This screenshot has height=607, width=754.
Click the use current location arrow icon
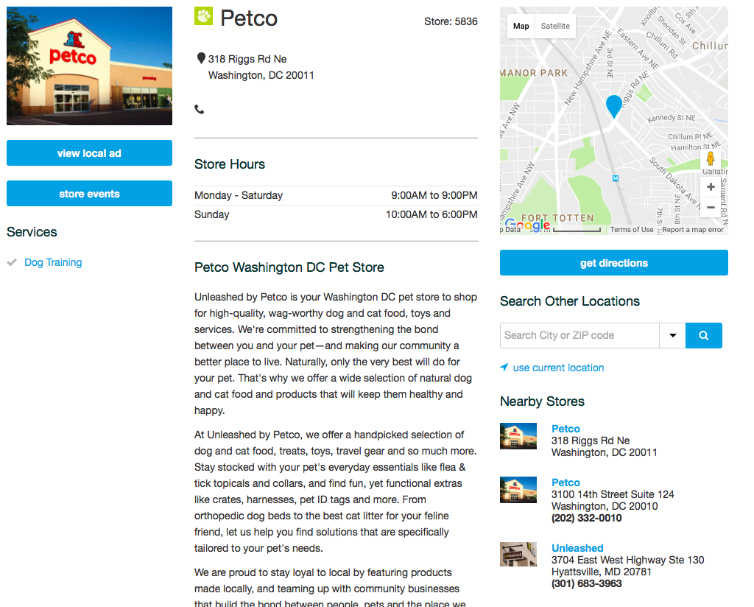tap(504, 368)
